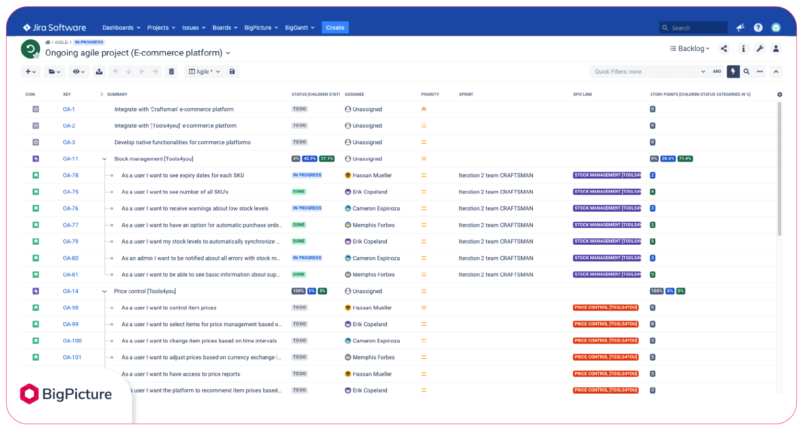803x435 pixels.
Task: Open the notifications megaphone icon
Action: [740, 28]
